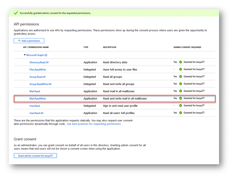Click green granted icon for User.Read.All
This screenshot has height=176, width=232.
(181, 113)
